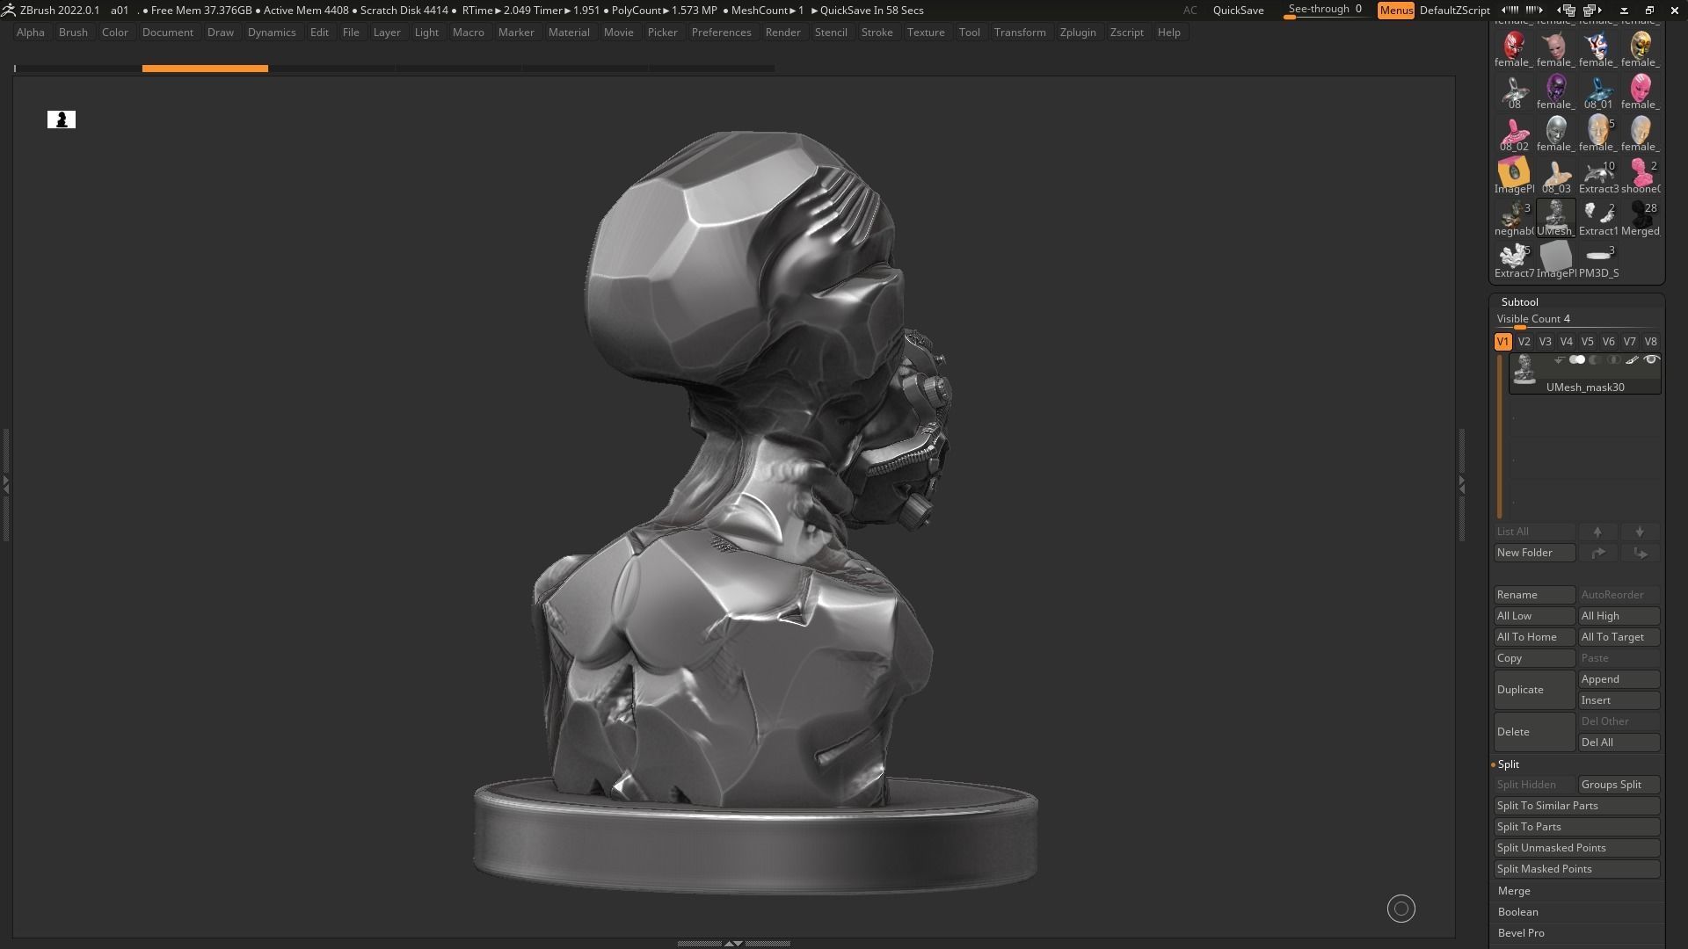
Task: Click the chess pawn icon in canvas corner
Action: point(62,120)
